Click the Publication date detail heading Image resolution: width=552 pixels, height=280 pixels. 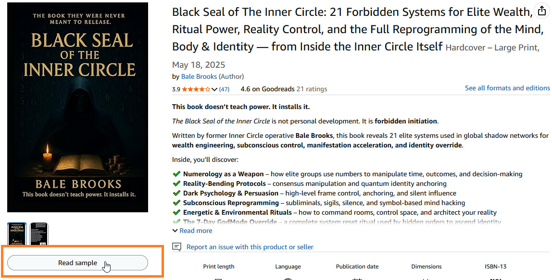[357, 267]
